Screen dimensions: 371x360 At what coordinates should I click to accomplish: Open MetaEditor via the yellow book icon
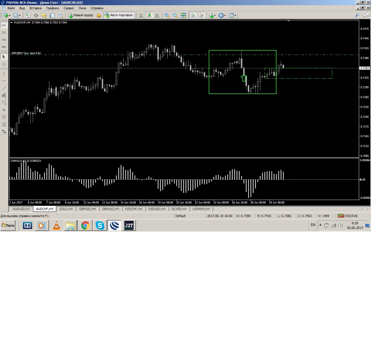(99, 15)
